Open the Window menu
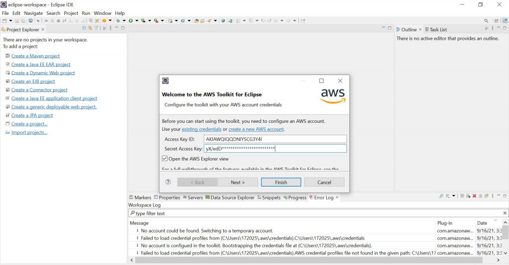 coord(102,13)
